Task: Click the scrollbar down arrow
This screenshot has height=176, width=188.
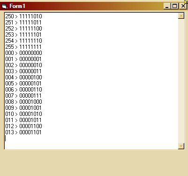Action: click(x=181, y=146)
